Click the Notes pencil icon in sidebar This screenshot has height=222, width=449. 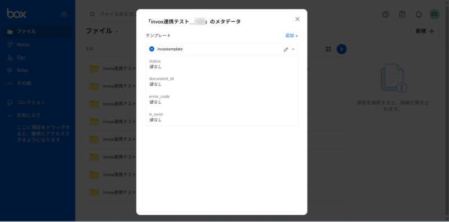tap(10, 45)
